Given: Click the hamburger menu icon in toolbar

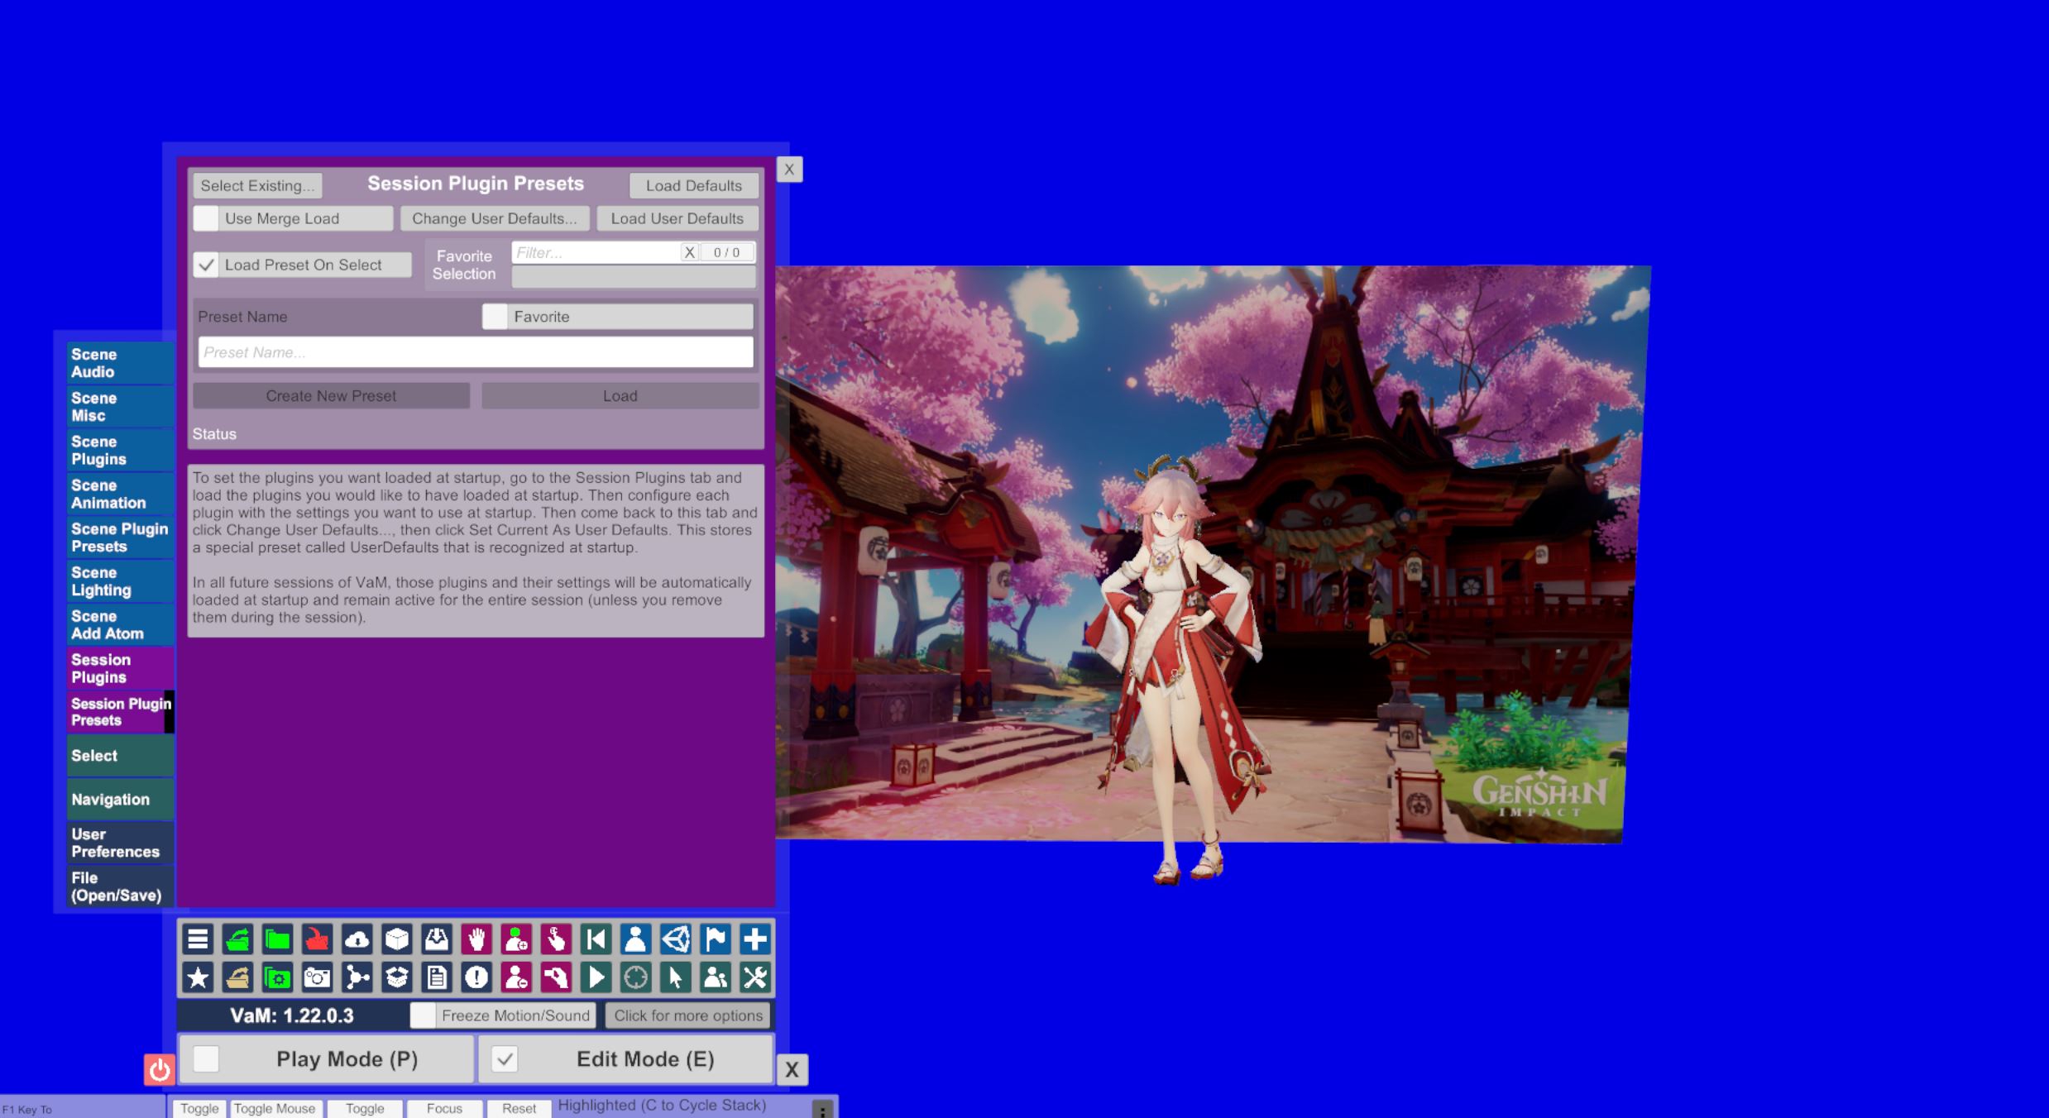Looking at the screenshot, I should tap(198, 939).
